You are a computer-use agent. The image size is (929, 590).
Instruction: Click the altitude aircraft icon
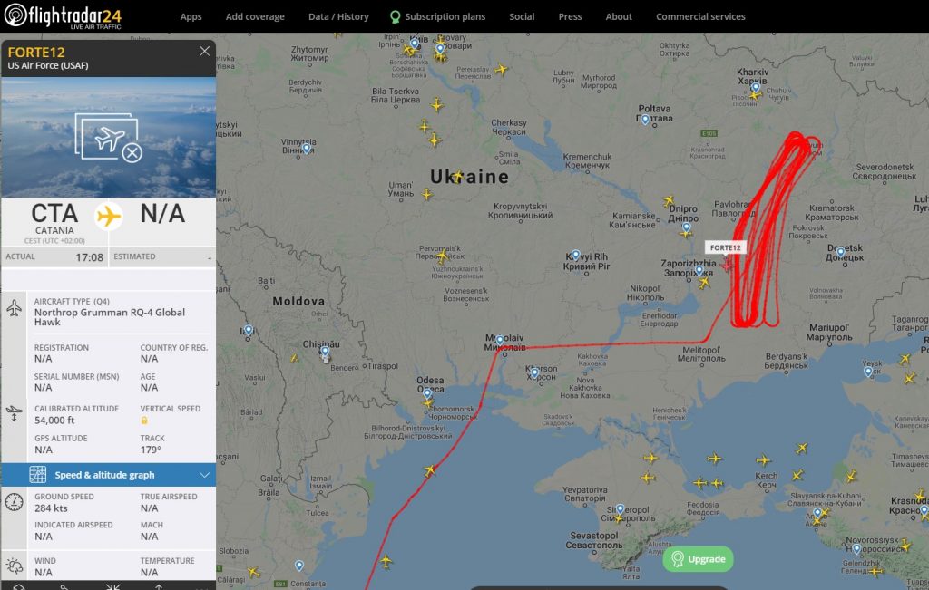[15, 413]
